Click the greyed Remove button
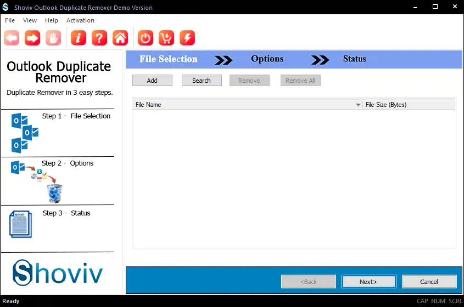 249,81
